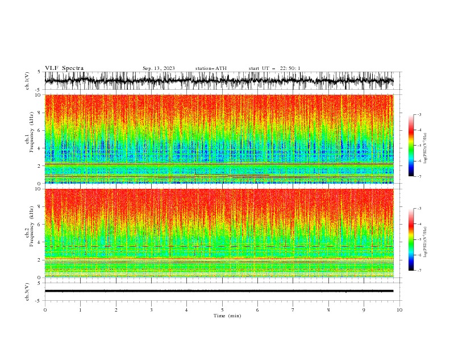Click inside the ch.2 spectrogram panel
The width and height of the screenshot is (450, 348).
point(219,233)
